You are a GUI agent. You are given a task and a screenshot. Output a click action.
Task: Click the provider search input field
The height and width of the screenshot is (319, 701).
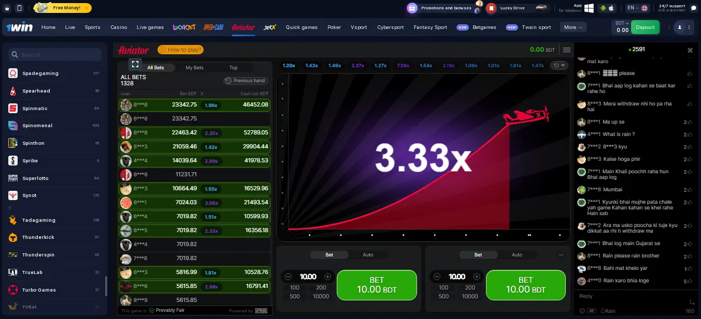coord(55,55)
